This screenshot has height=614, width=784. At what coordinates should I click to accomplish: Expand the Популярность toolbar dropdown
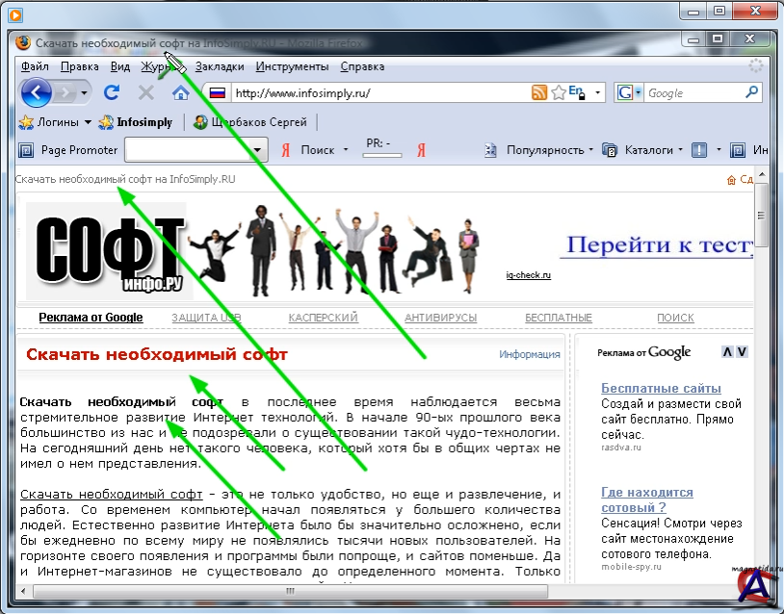pos(590,150)
